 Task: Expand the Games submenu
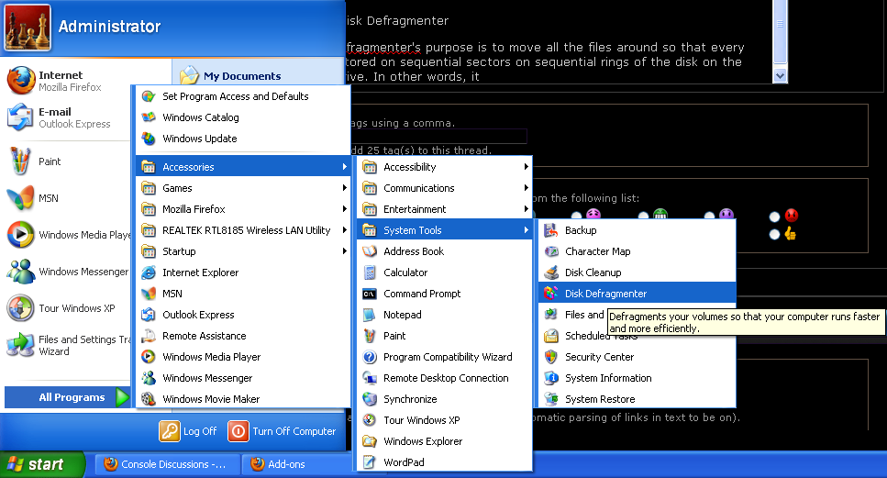(177, 188)
